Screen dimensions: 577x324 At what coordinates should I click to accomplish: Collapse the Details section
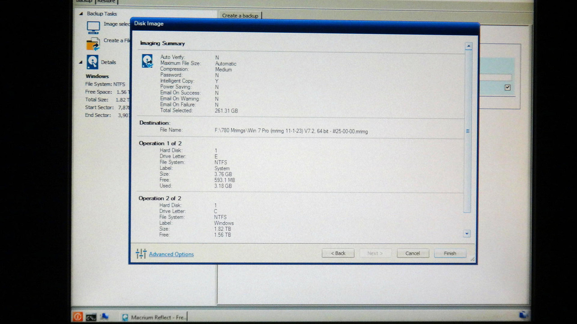[81, 62]
